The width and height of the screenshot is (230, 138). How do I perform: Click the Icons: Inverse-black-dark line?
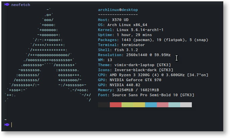pos(136,70)
